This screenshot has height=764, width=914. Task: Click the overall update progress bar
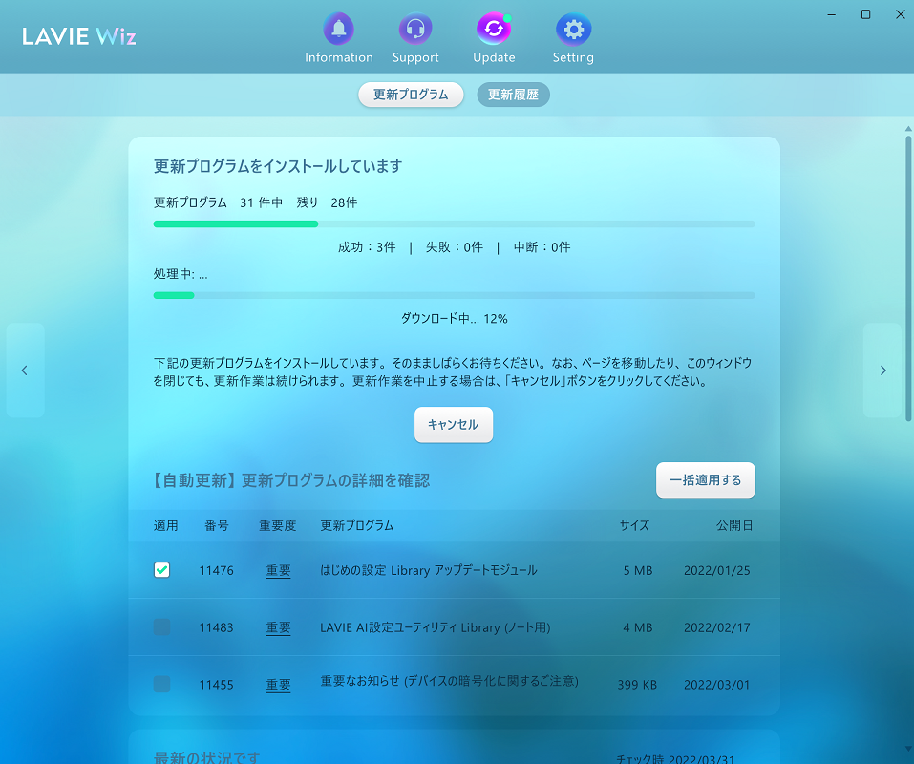click(x=454, y=223)
